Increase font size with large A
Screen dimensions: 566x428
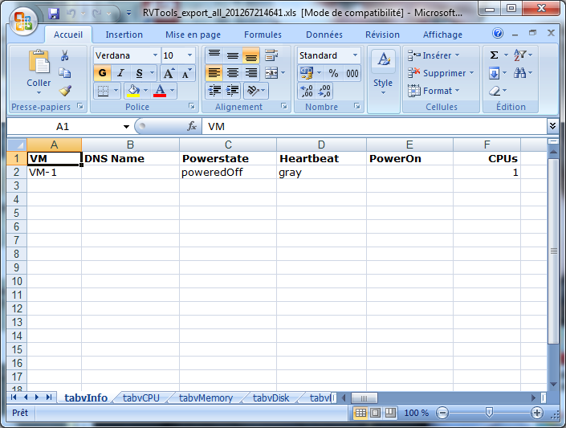point(169,73)
